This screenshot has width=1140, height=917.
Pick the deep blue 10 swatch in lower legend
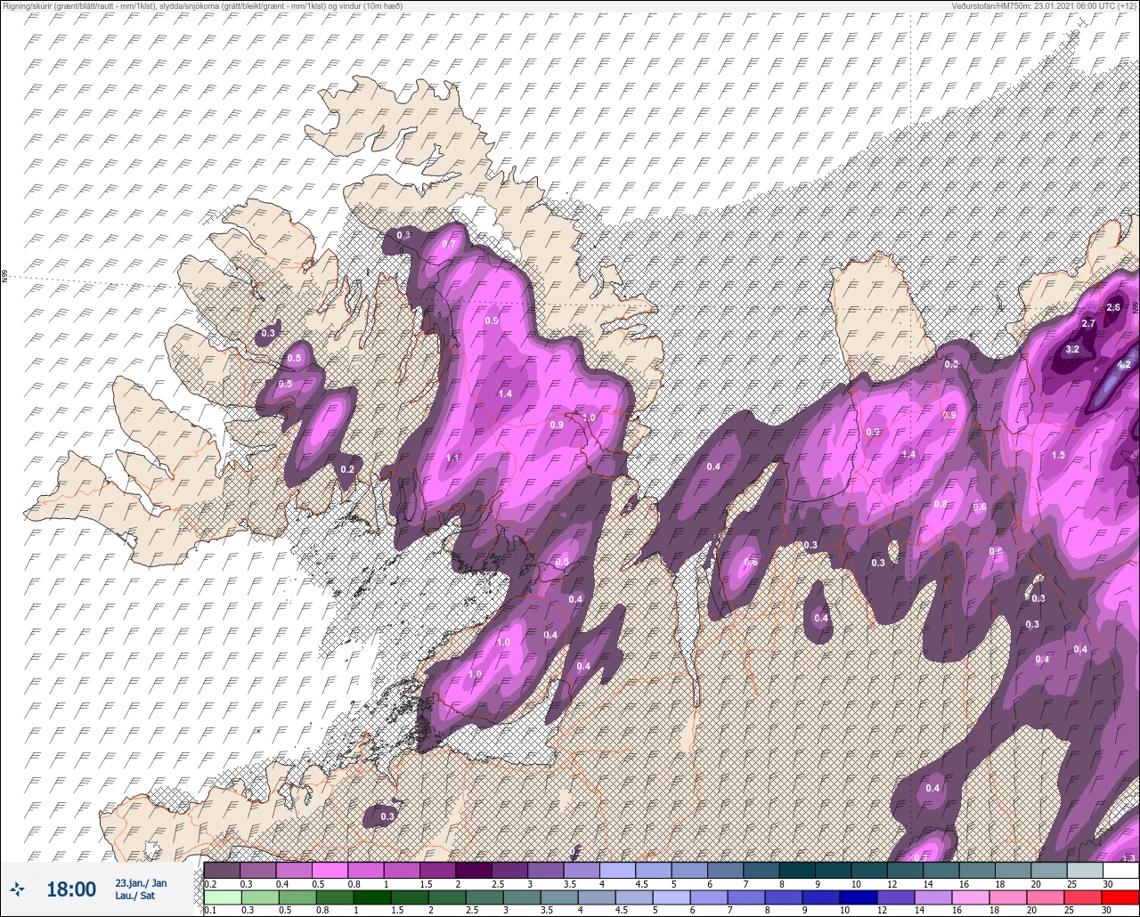pos(859,897)
